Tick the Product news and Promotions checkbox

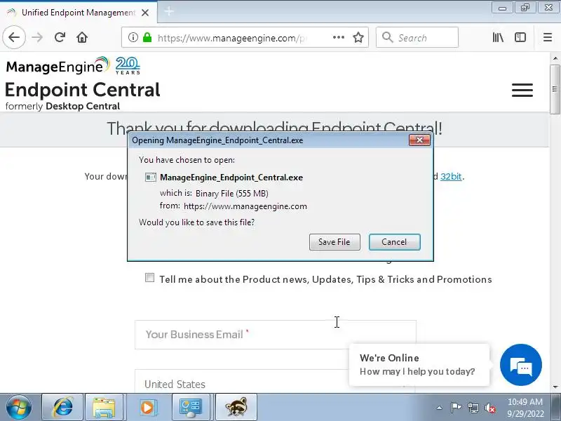click(149, 278)
